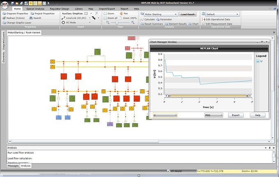Select the pointer arrow tool in quick access toolbar
Screen dimensions: 279x177
pyautogui.click(x=48, y=3)
